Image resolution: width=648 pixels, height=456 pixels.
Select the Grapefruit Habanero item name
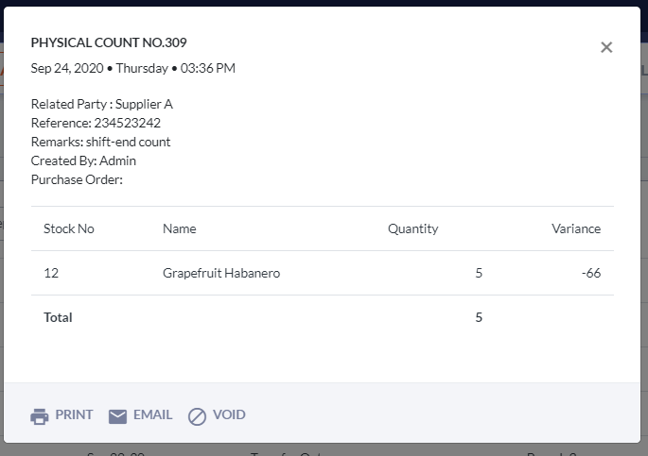click(x=221, y=274)
